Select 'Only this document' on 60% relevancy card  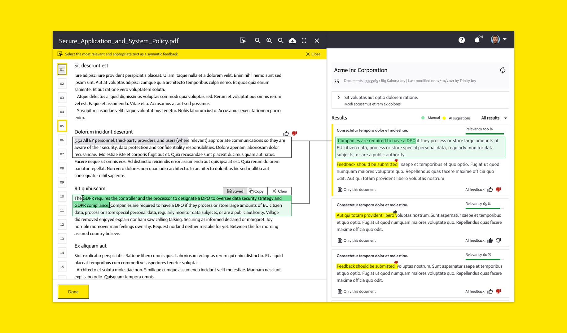pyautogui.click(x=357, y=291)
